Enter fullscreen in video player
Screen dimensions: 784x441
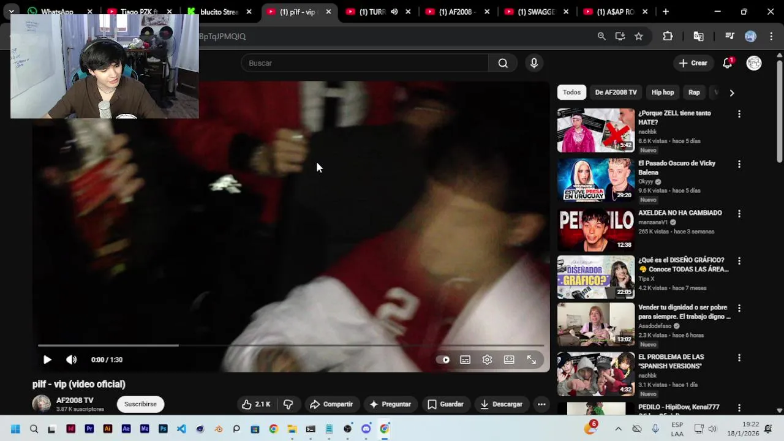click(532, 360)
